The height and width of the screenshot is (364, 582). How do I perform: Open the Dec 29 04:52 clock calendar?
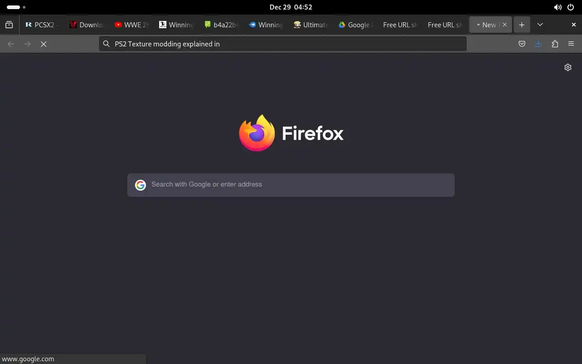point(291,7)
